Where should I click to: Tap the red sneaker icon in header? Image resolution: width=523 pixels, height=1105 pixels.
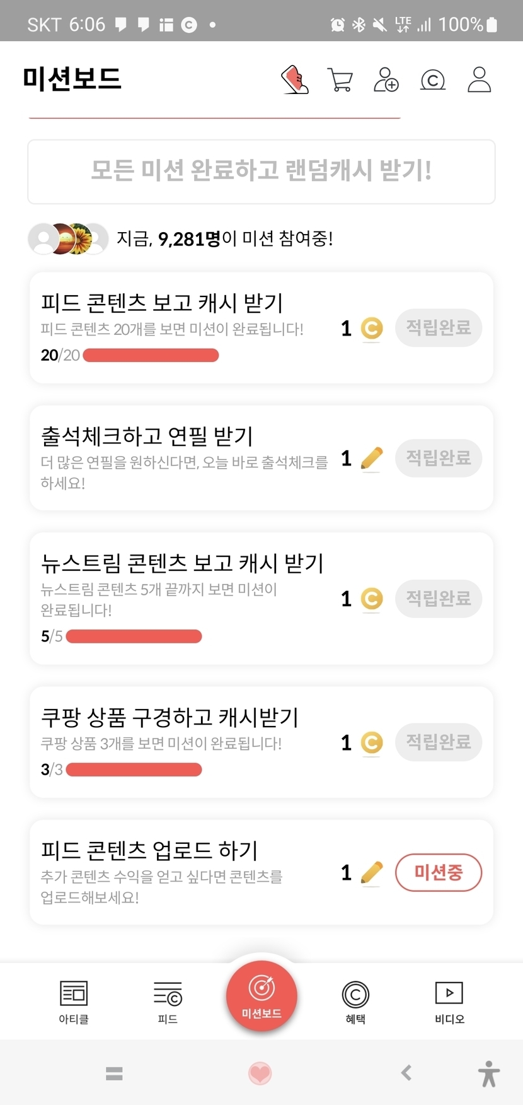pyautogui.click(x=294, y=80)
